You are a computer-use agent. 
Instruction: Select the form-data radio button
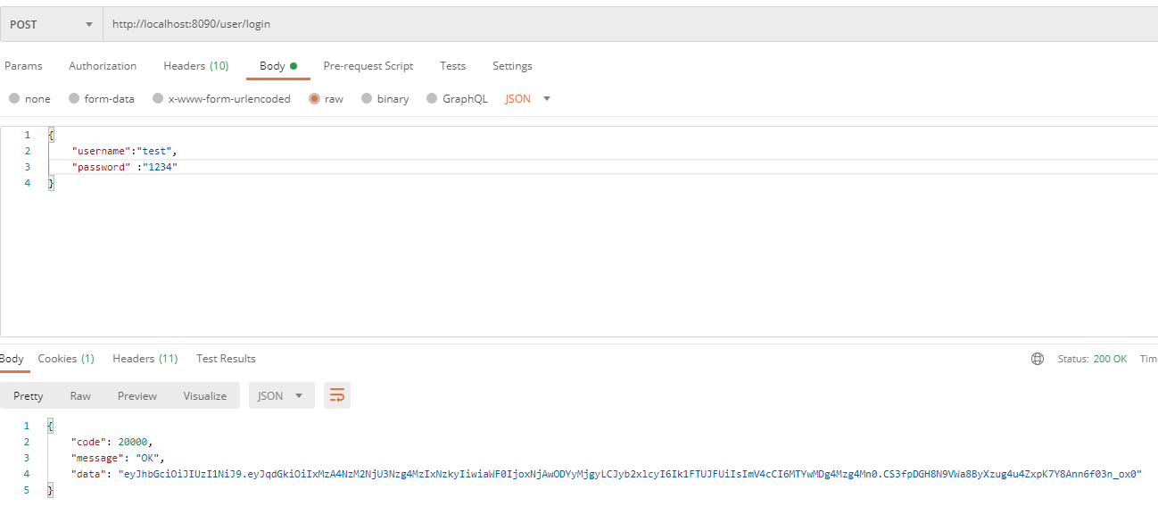click(74, 99)
